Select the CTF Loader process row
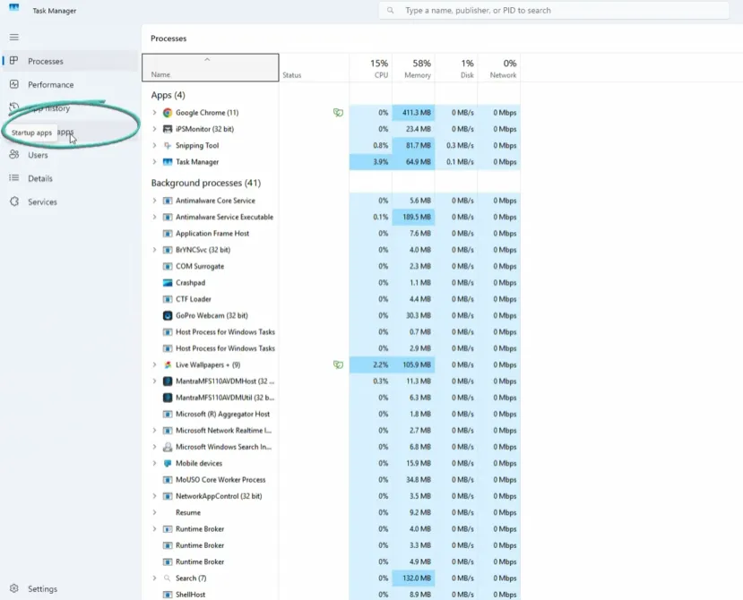The width and height of the screenshot is (743, 600). 331,299
